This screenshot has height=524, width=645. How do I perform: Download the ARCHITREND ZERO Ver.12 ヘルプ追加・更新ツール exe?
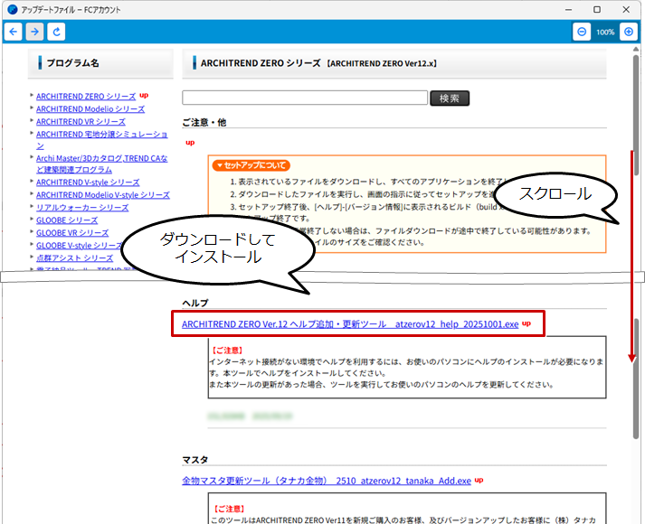(350, 323)
